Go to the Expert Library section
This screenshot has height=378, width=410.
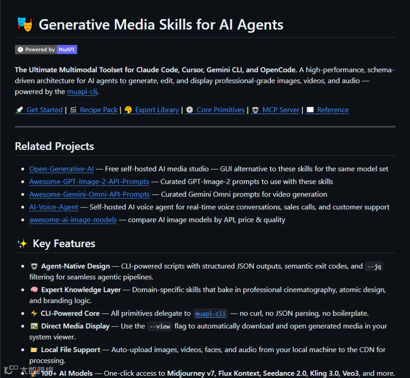point(157,110)
